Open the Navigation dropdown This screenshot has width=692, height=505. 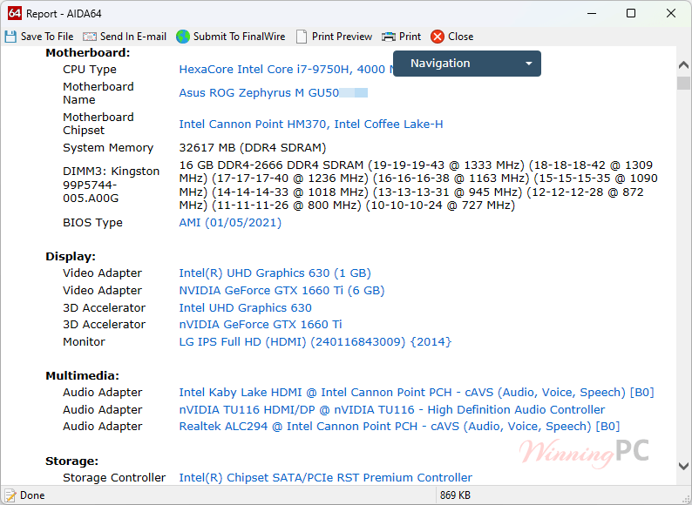[x=467, y=64]
